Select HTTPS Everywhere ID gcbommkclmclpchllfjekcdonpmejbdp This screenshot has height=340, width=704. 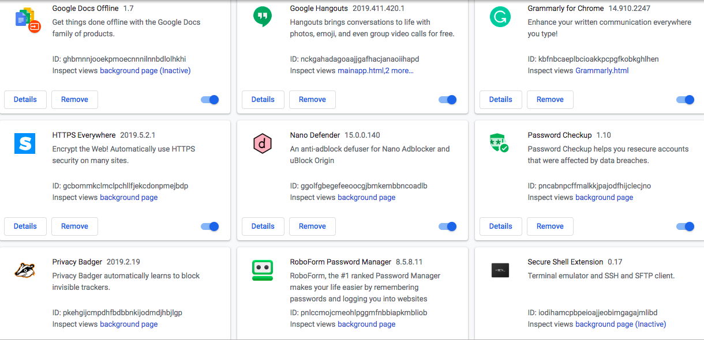coord(126,186)
